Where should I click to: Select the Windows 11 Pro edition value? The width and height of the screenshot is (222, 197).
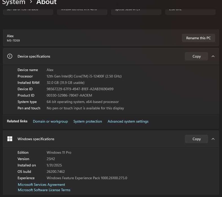click(59, 152)
